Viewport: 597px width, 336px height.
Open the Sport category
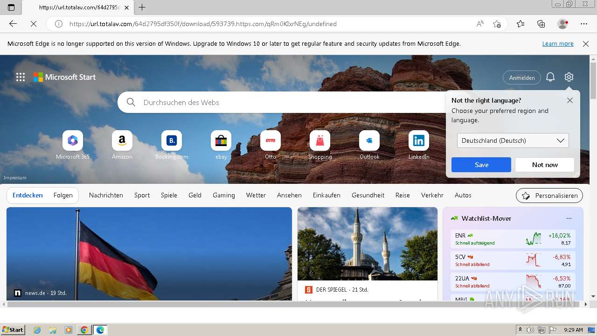click(142, 196)
